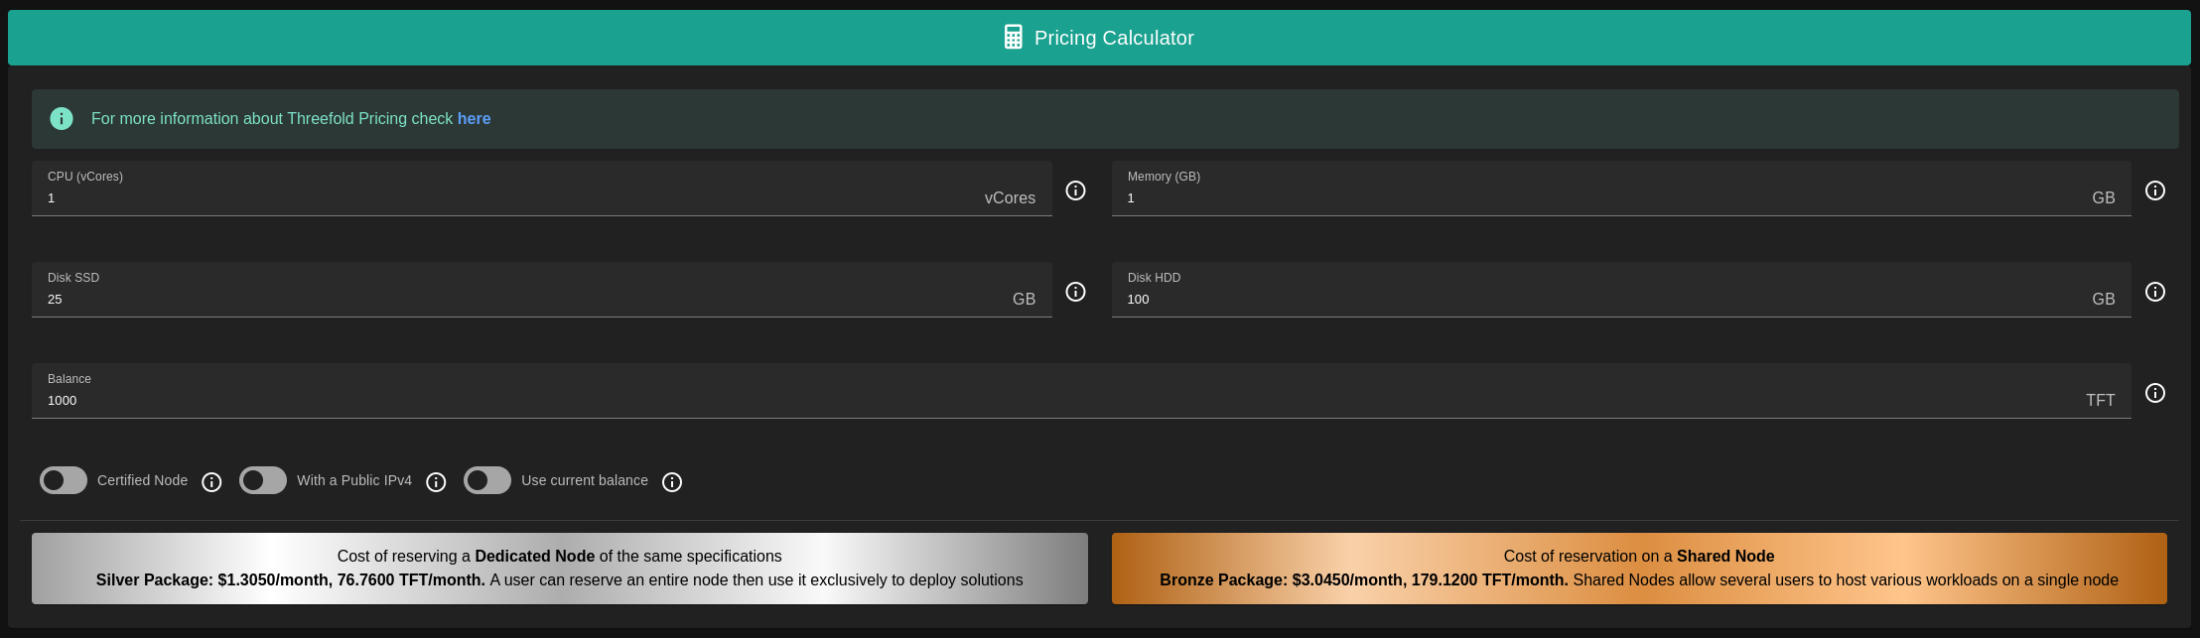The image size is (2200, 638).
Task: Click into the Memory (GB) input field
Action: pyautogui.click(x=1588, y=198)
